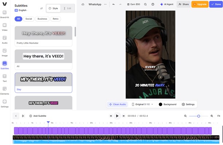Zoom in the timeline

(212, 116)
